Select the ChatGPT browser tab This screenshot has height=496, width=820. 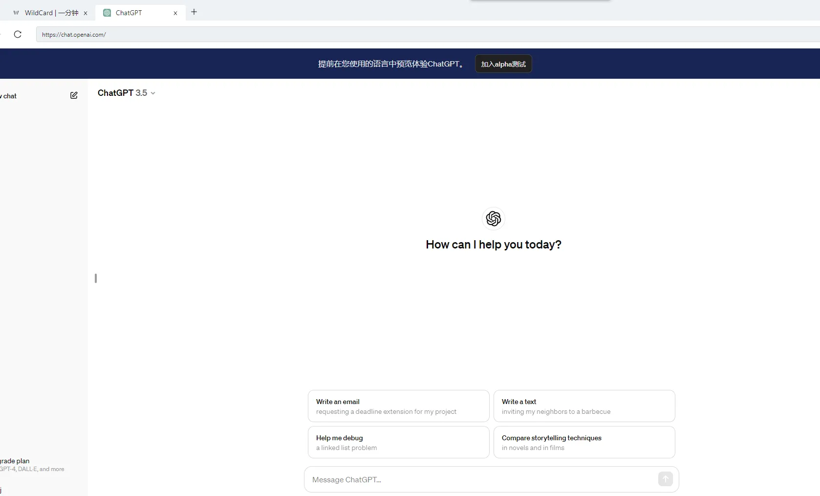click(x=137, y=13)
